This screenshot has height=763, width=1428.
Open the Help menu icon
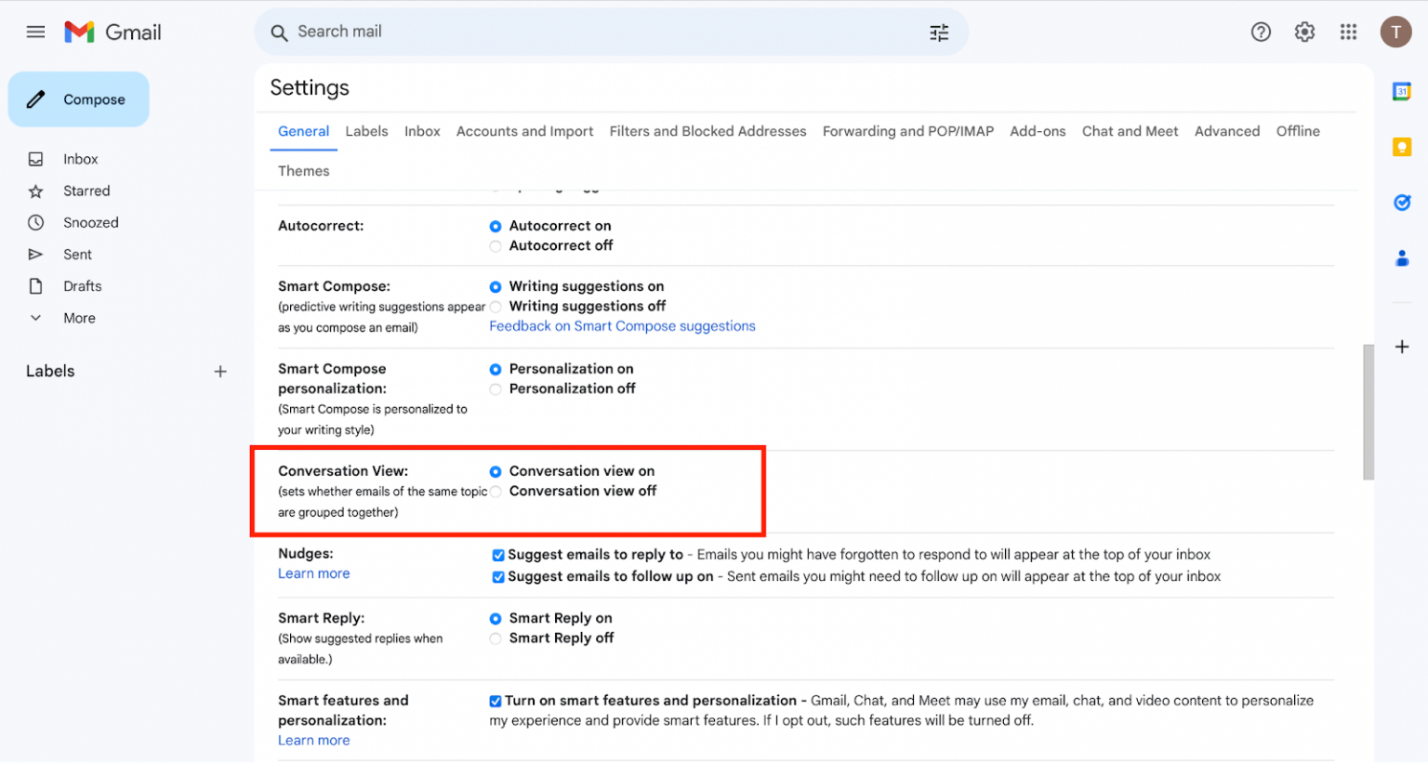click(1261, 32)
